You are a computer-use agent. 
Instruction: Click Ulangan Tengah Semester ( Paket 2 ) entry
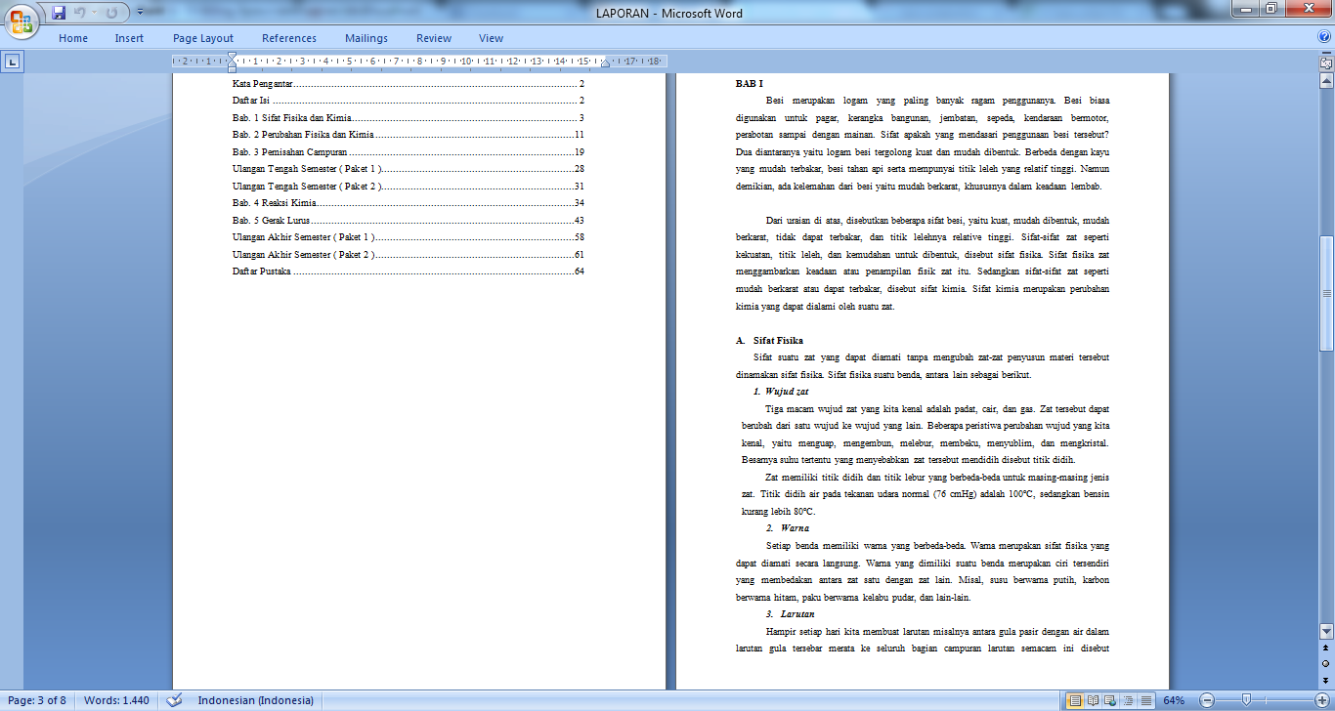[409, 186]
